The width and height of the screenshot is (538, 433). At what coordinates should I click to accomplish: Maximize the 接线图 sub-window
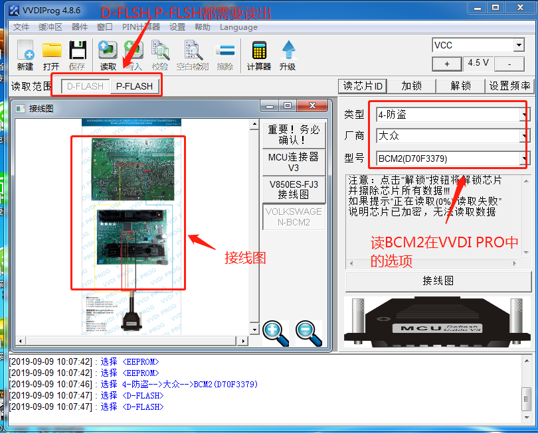(288, 106)
